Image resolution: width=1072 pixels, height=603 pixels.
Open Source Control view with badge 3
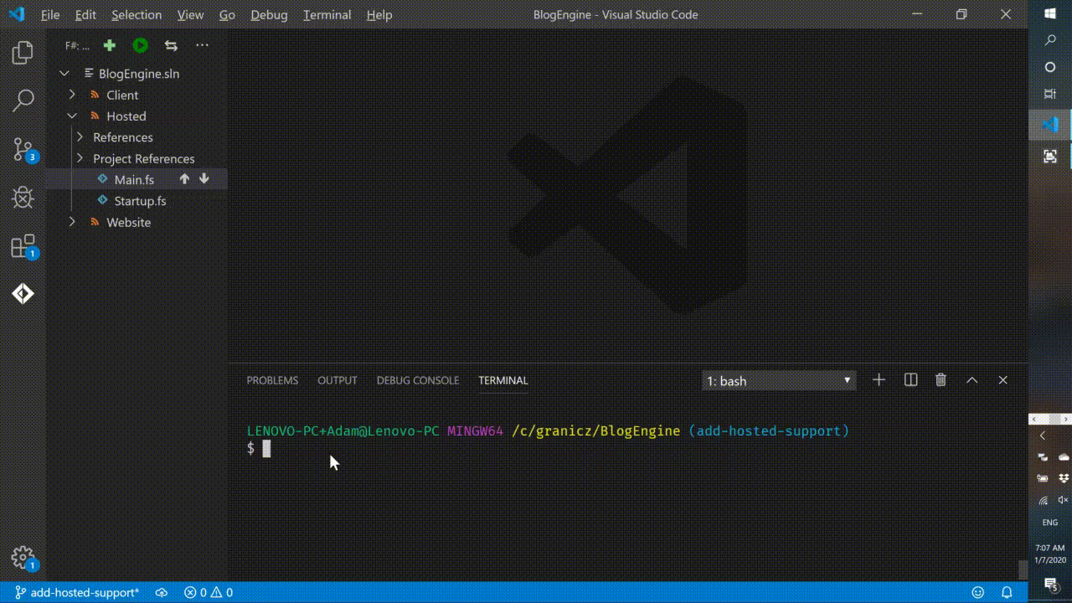coord(23,149)
